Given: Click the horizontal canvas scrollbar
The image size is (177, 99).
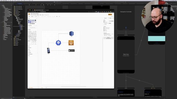Looking at the screenshot, I should point(73,86).
